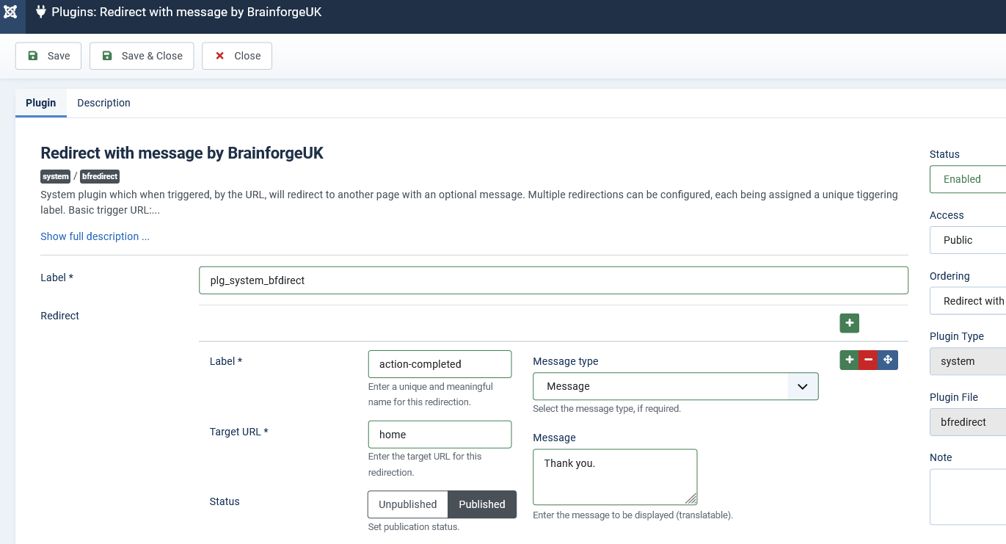This screenshot has width=1006, height=544.
Task: Switch to the Plugin tab
Action: pos(41,103)
